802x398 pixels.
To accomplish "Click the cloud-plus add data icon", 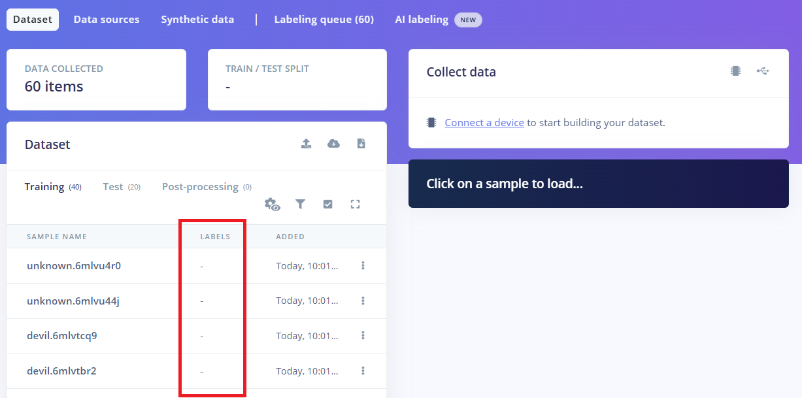I will coord(333,144).
